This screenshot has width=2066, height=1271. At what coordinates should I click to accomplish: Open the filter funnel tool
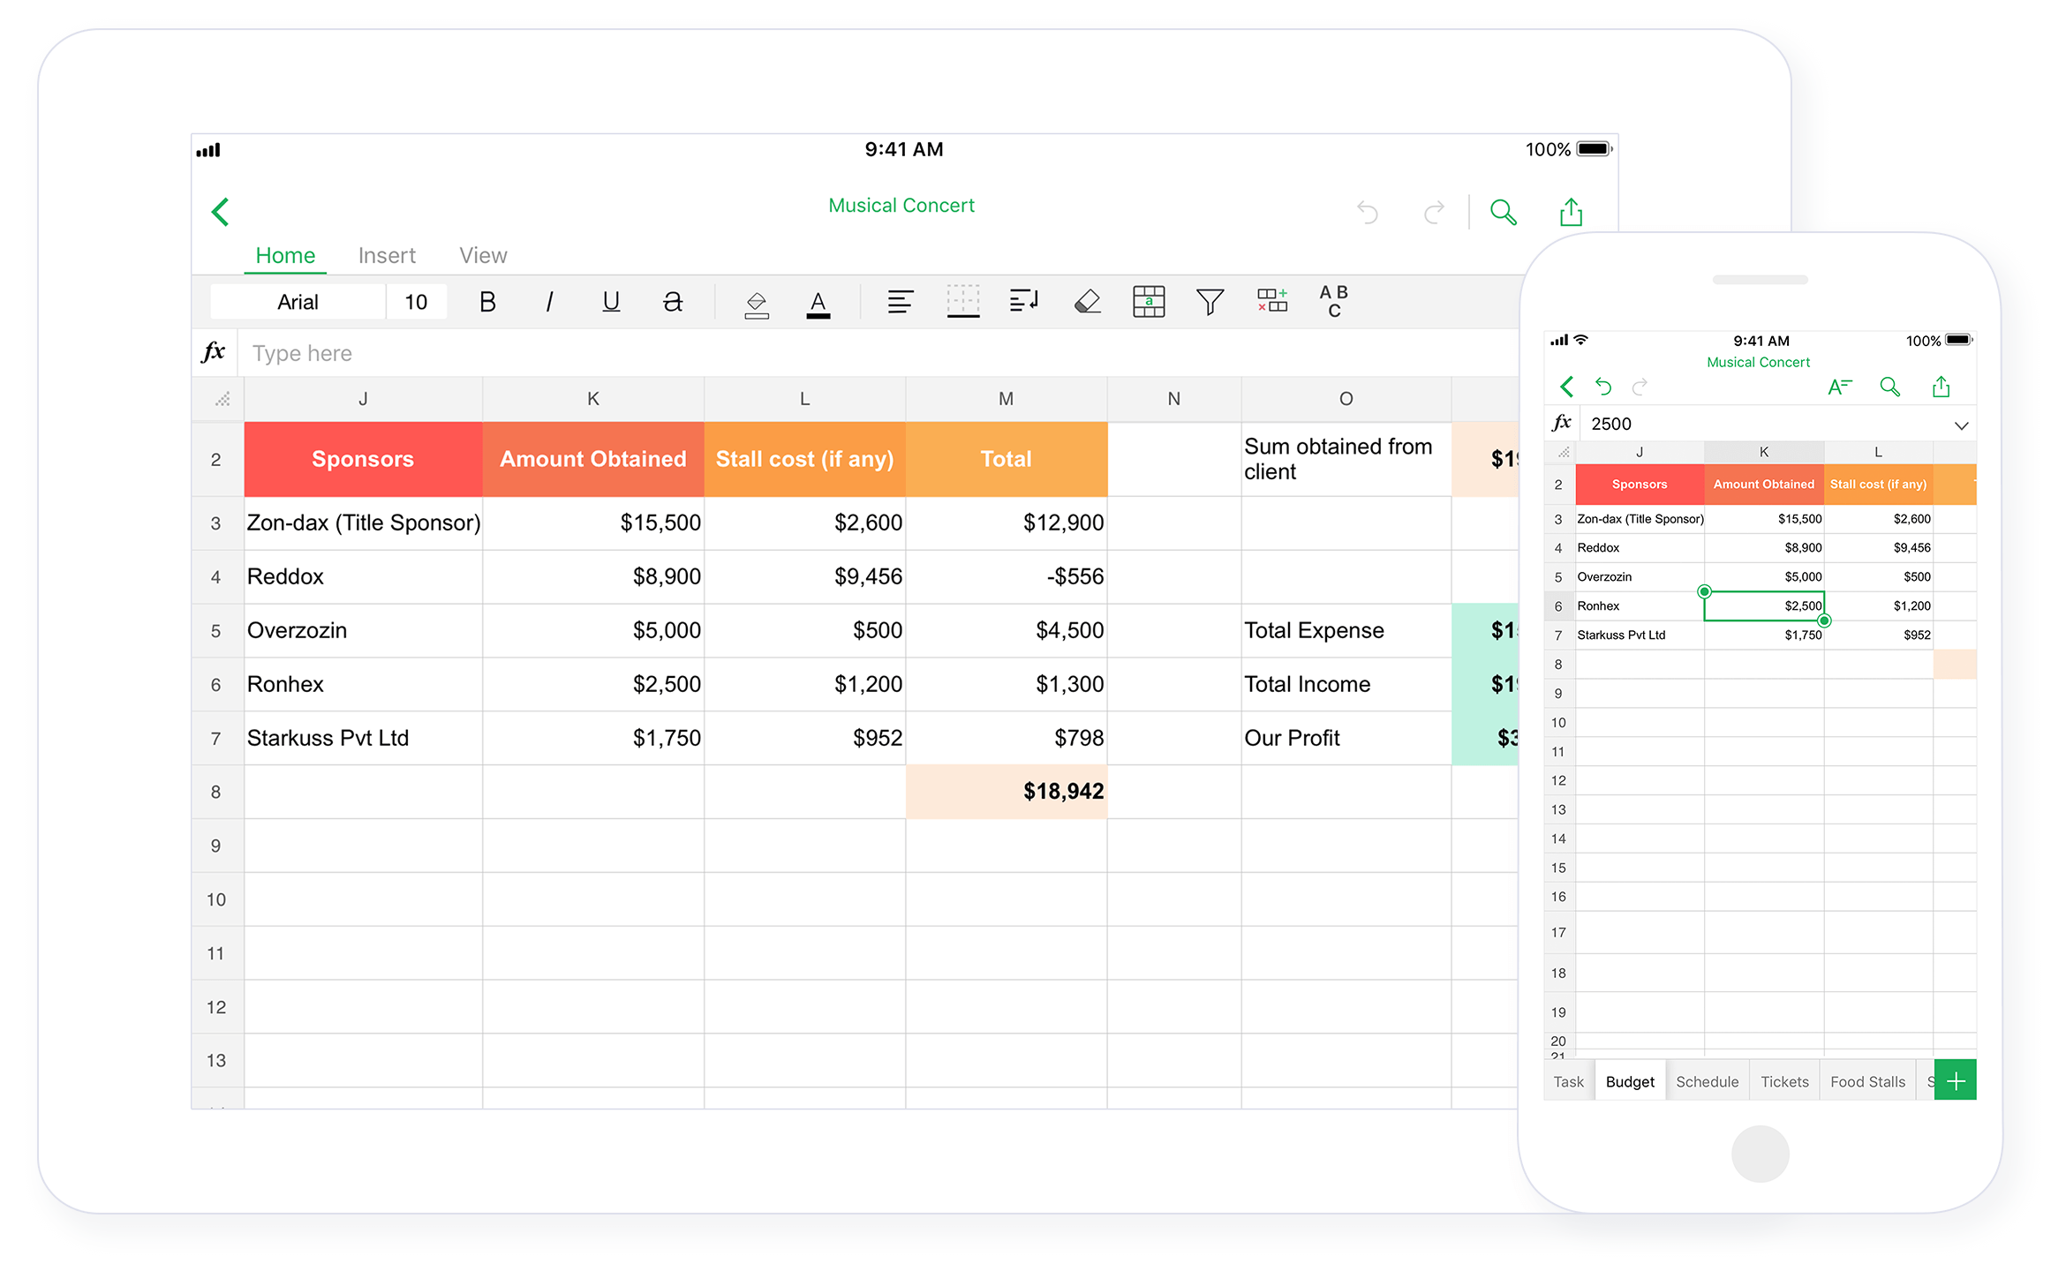(x=1210, y=302)
